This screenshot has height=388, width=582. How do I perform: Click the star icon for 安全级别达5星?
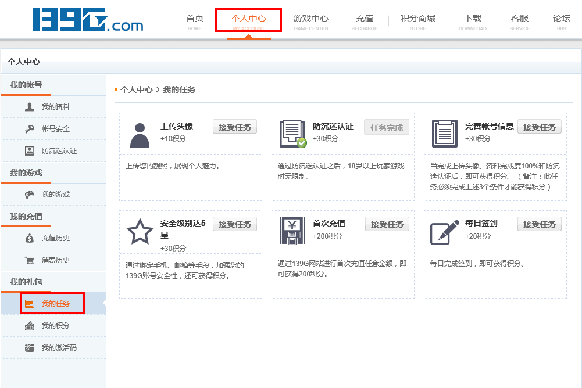[x=140, y=232]
